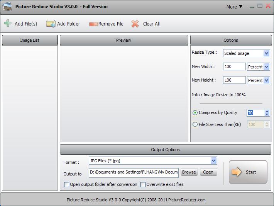Screen dimensions: 274x206
Task: Toggle Overwrite exist files checkbox
Action: pos(143,185)
